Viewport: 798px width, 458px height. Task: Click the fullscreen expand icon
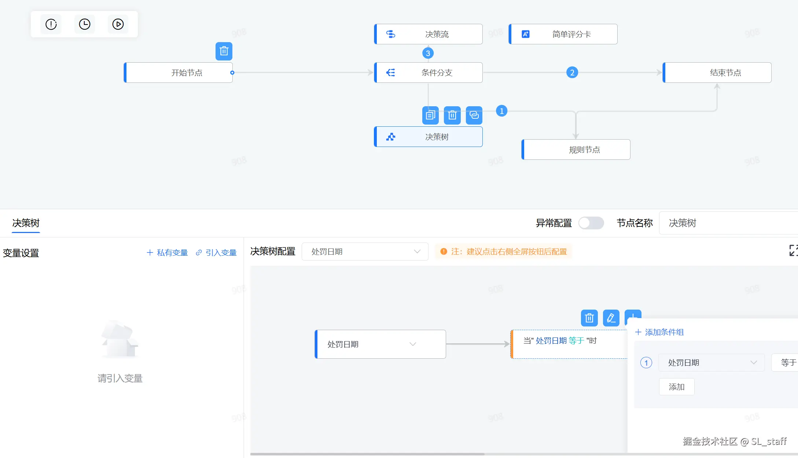[793, 251]
